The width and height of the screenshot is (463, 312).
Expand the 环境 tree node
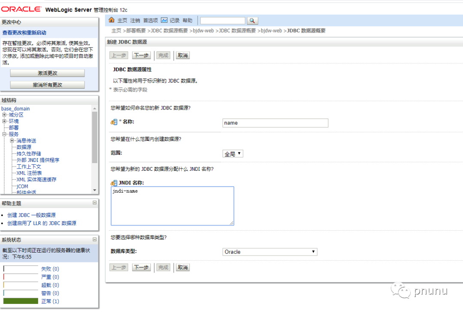coord(4,121)
